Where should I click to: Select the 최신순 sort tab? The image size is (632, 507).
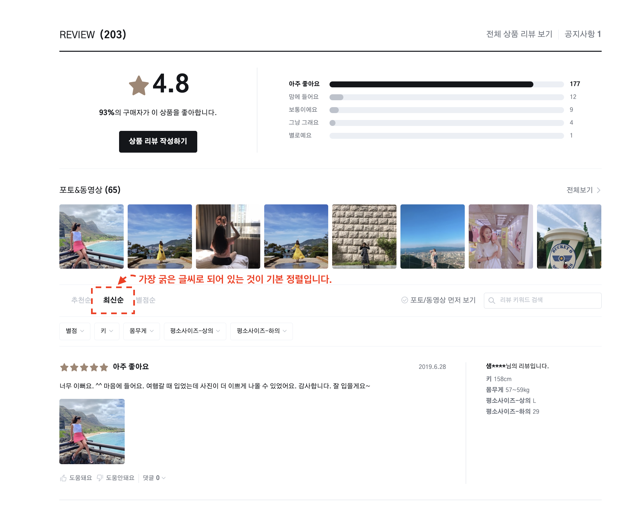[113, 300]
